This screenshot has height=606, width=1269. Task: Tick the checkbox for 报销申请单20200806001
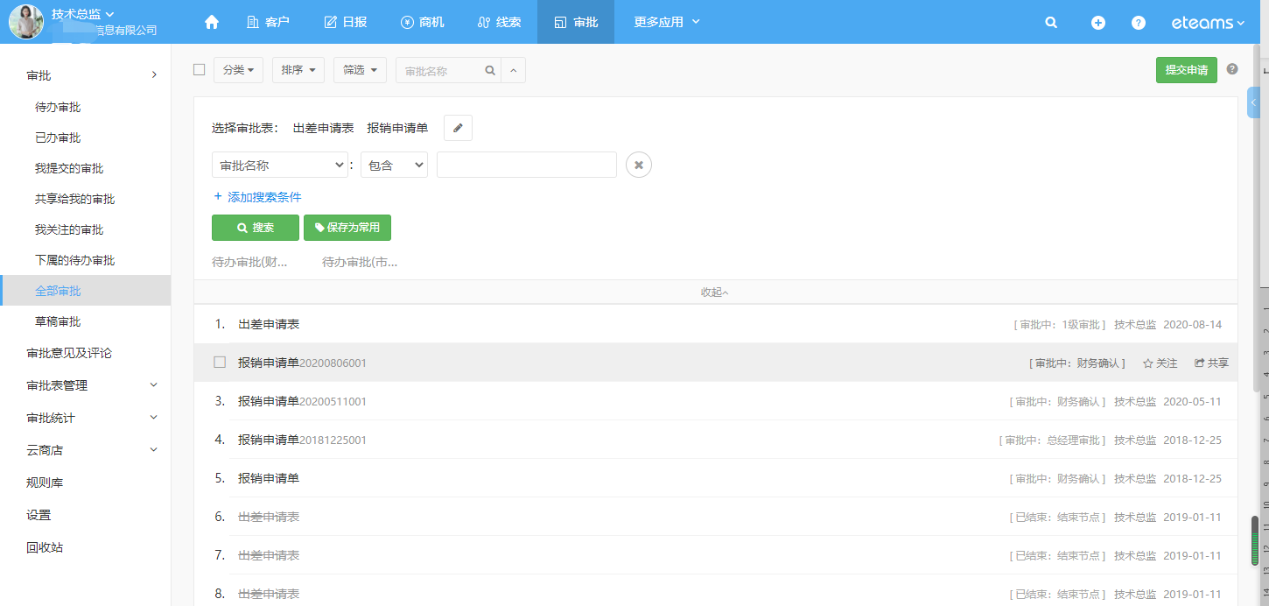(220, 362)
